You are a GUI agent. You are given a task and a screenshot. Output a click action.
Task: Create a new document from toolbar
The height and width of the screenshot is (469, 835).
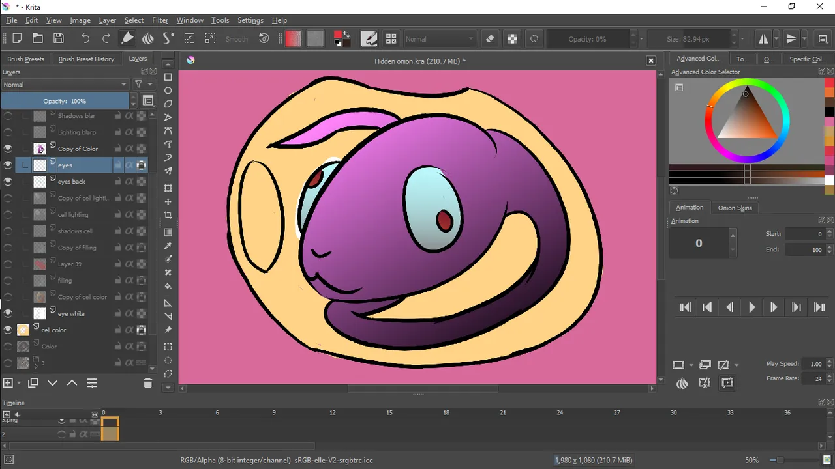[17, 38]
